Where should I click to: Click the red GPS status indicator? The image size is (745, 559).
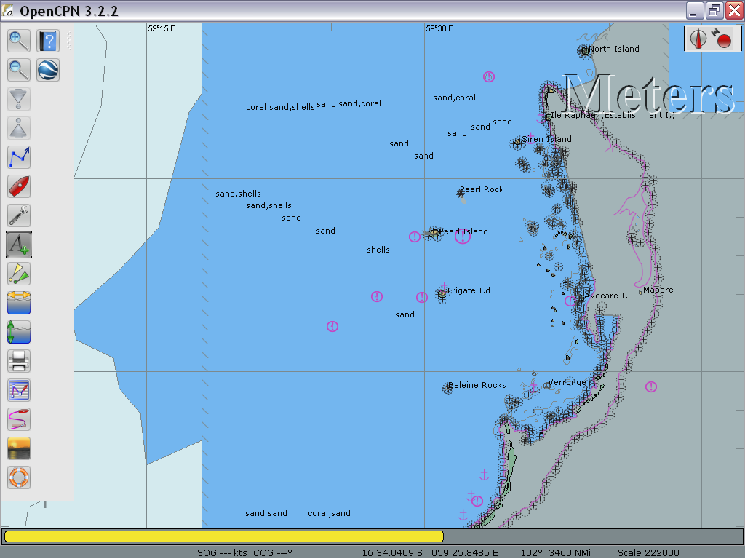coord(722,39)
